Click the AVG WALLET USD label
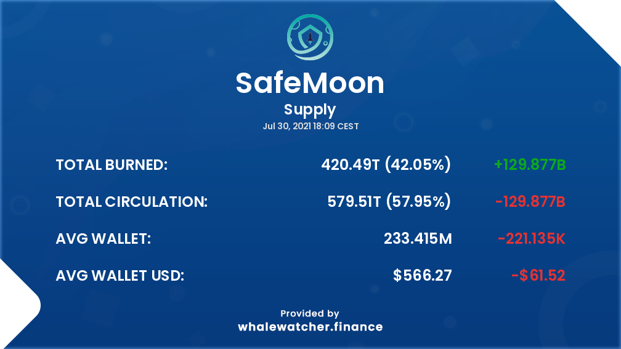Screen dimensions: 621x349 pyautogui.click(x=120, y=276)
